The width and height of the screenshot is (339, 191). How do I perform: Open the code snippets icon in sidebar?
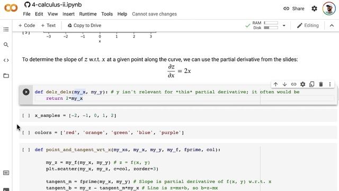pyautogui.click(x=6, y=60)
